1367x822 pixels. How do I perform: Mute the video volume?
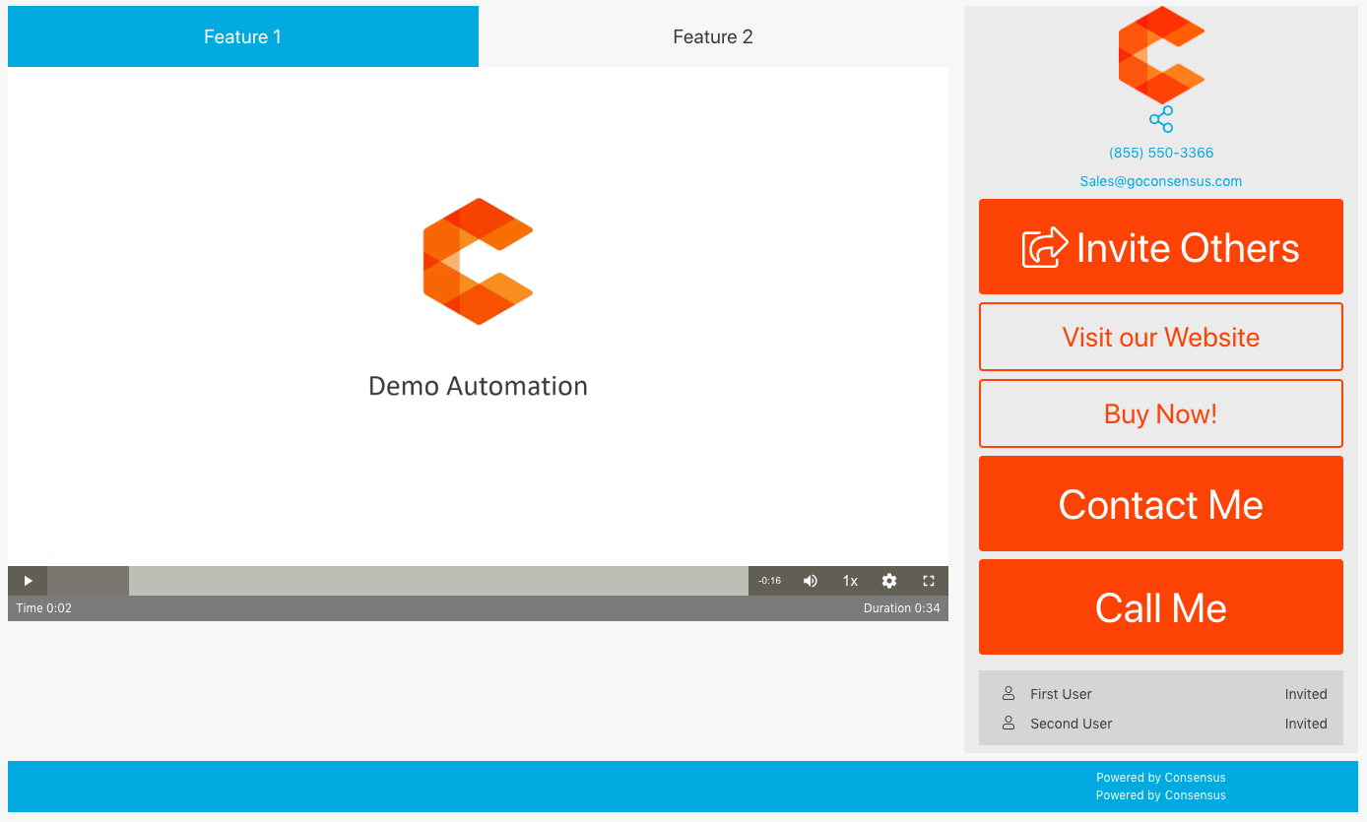(x=810, y=581)
